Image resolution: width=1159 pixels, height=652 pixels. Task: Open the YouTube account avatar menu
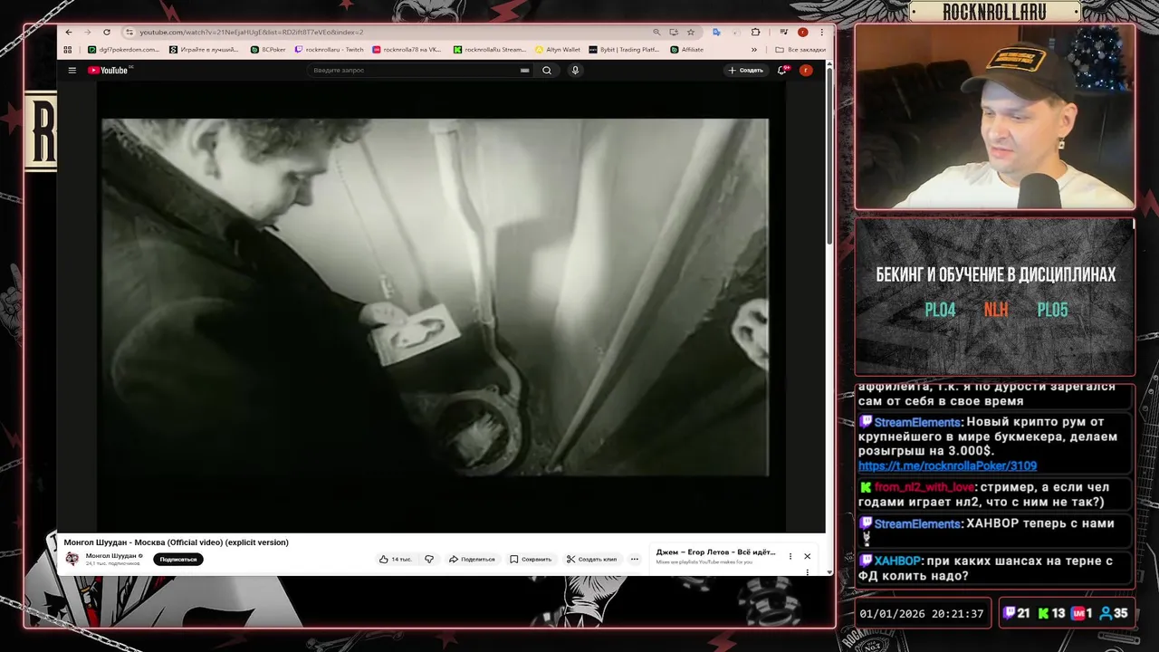pos(806,70)
